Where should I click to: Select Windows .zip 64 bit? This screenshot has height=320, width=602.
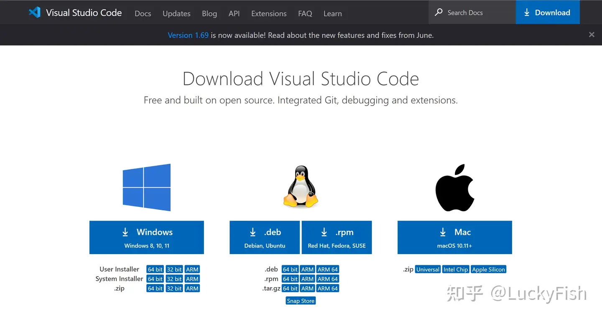[x=155, y=289]
